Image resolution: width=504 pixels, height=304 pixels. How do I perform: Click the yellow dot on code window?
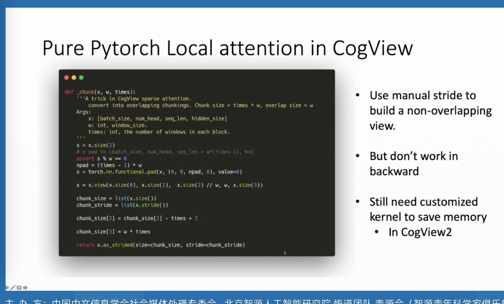coord(74,78)
